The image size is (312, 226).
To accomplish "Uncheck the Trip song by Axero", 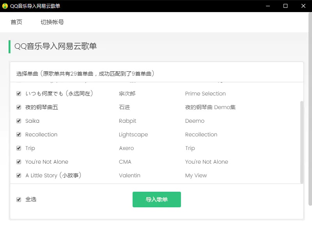I will click(x=19, y=148).
